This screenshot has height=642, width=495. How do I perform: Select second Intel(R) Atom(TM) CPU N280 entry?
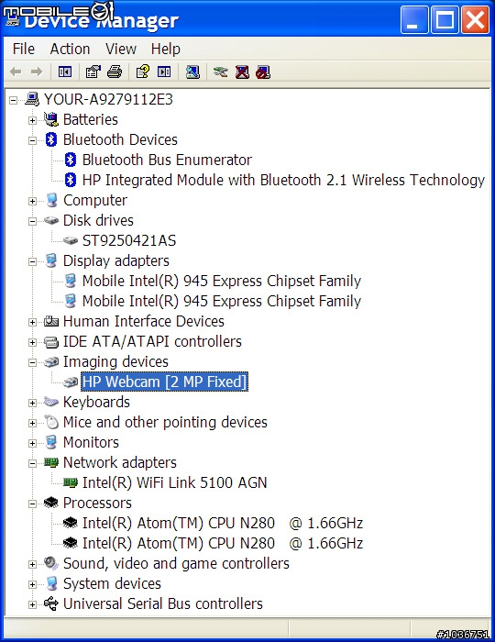coord(223,543)
